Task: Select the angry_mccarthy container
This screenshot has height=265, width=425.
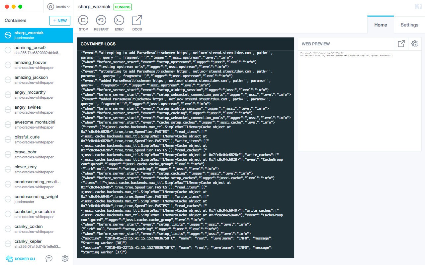Action: click(37, 95)
